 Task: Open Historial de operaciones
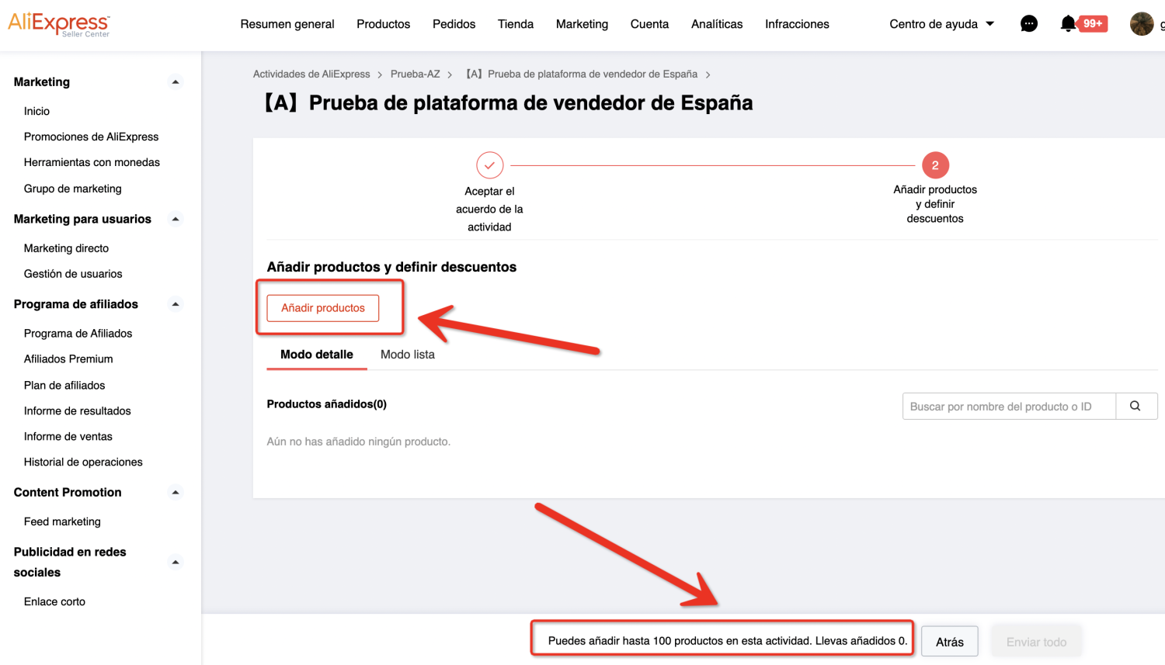(x=83, y=462)
